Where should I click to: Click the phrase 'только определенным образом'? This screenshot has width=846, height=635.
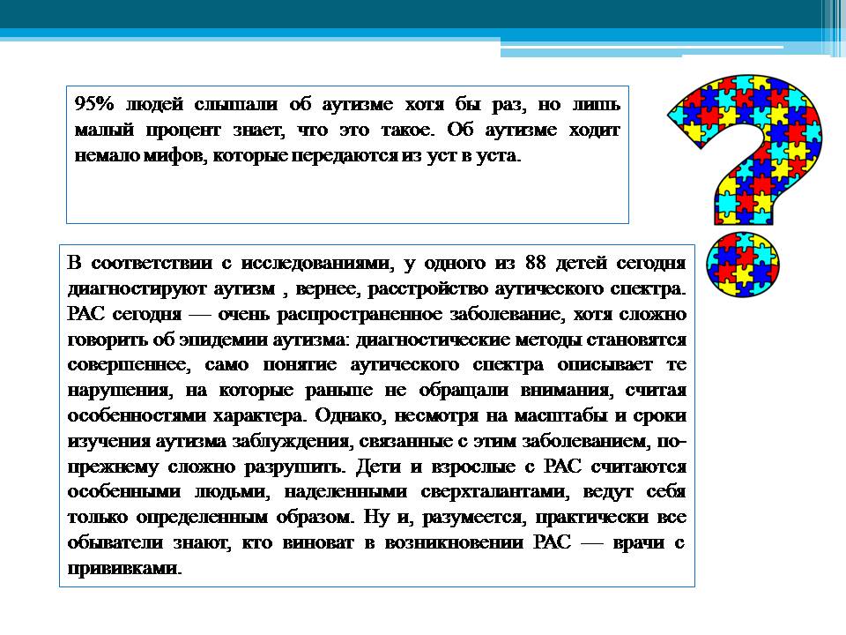point(211,518)
